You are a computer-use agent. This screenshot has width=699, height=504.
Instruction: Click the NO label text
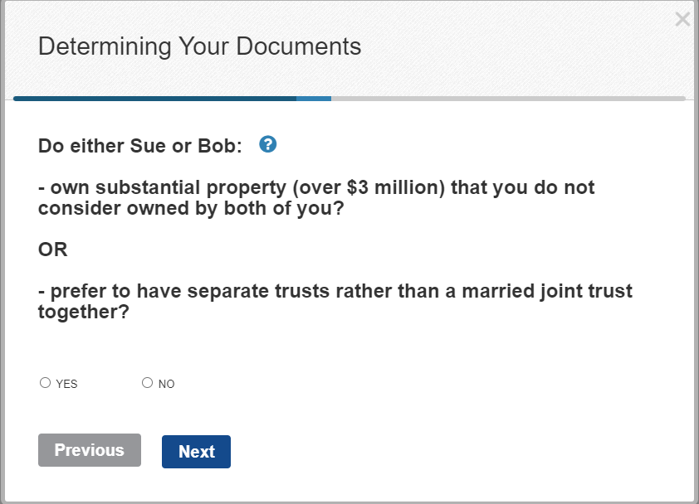pos(166,384)
